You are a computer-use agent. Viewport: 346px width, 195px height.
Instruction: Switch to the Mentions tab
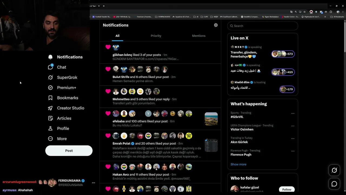[199, 36]
